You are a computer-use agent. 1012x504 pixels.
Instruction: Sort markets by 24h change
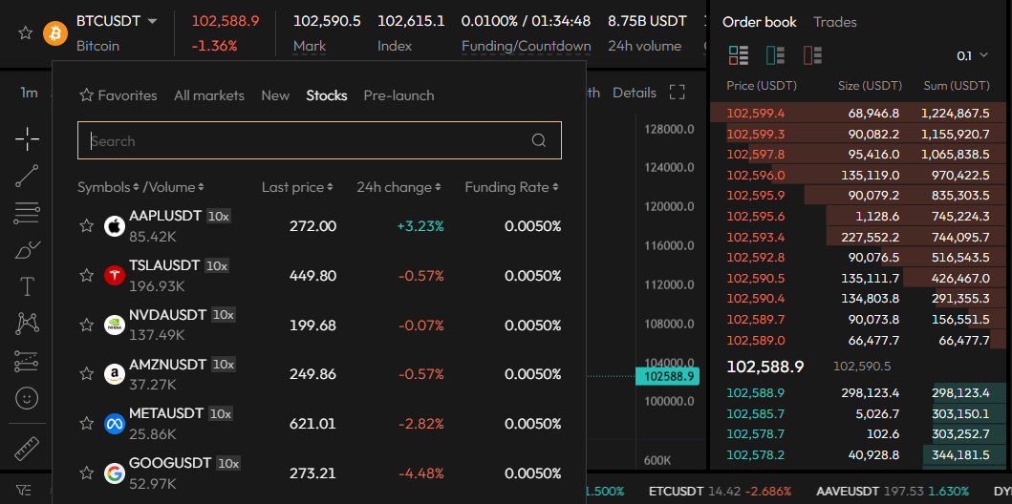tap(398, 187)
